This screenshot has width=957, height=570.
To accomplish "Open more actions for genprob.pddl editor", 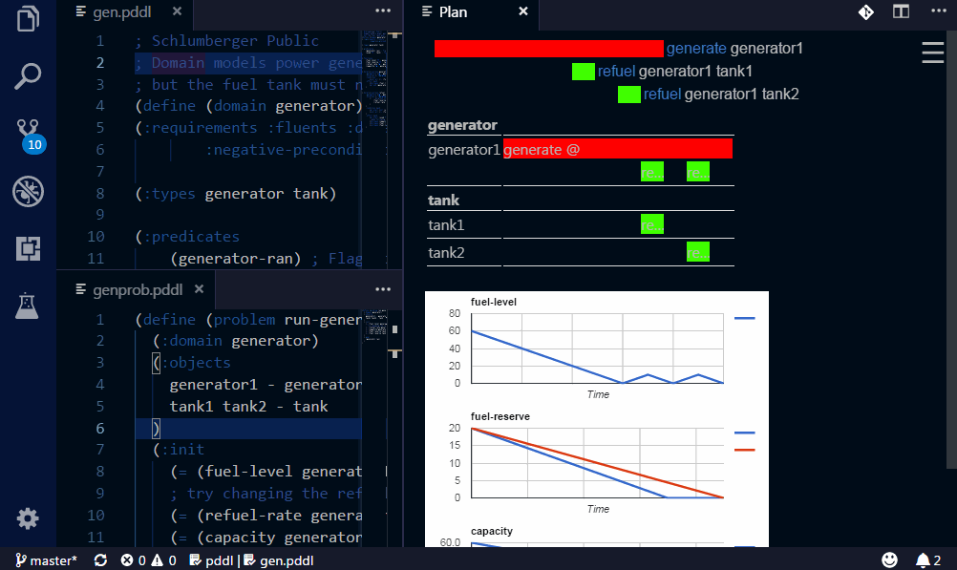I will [x=383, y=289].
